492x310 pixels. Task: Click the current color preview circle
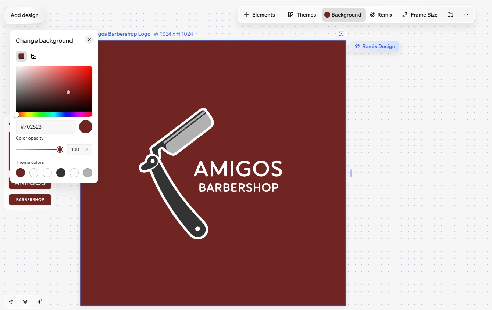(86, 127)
